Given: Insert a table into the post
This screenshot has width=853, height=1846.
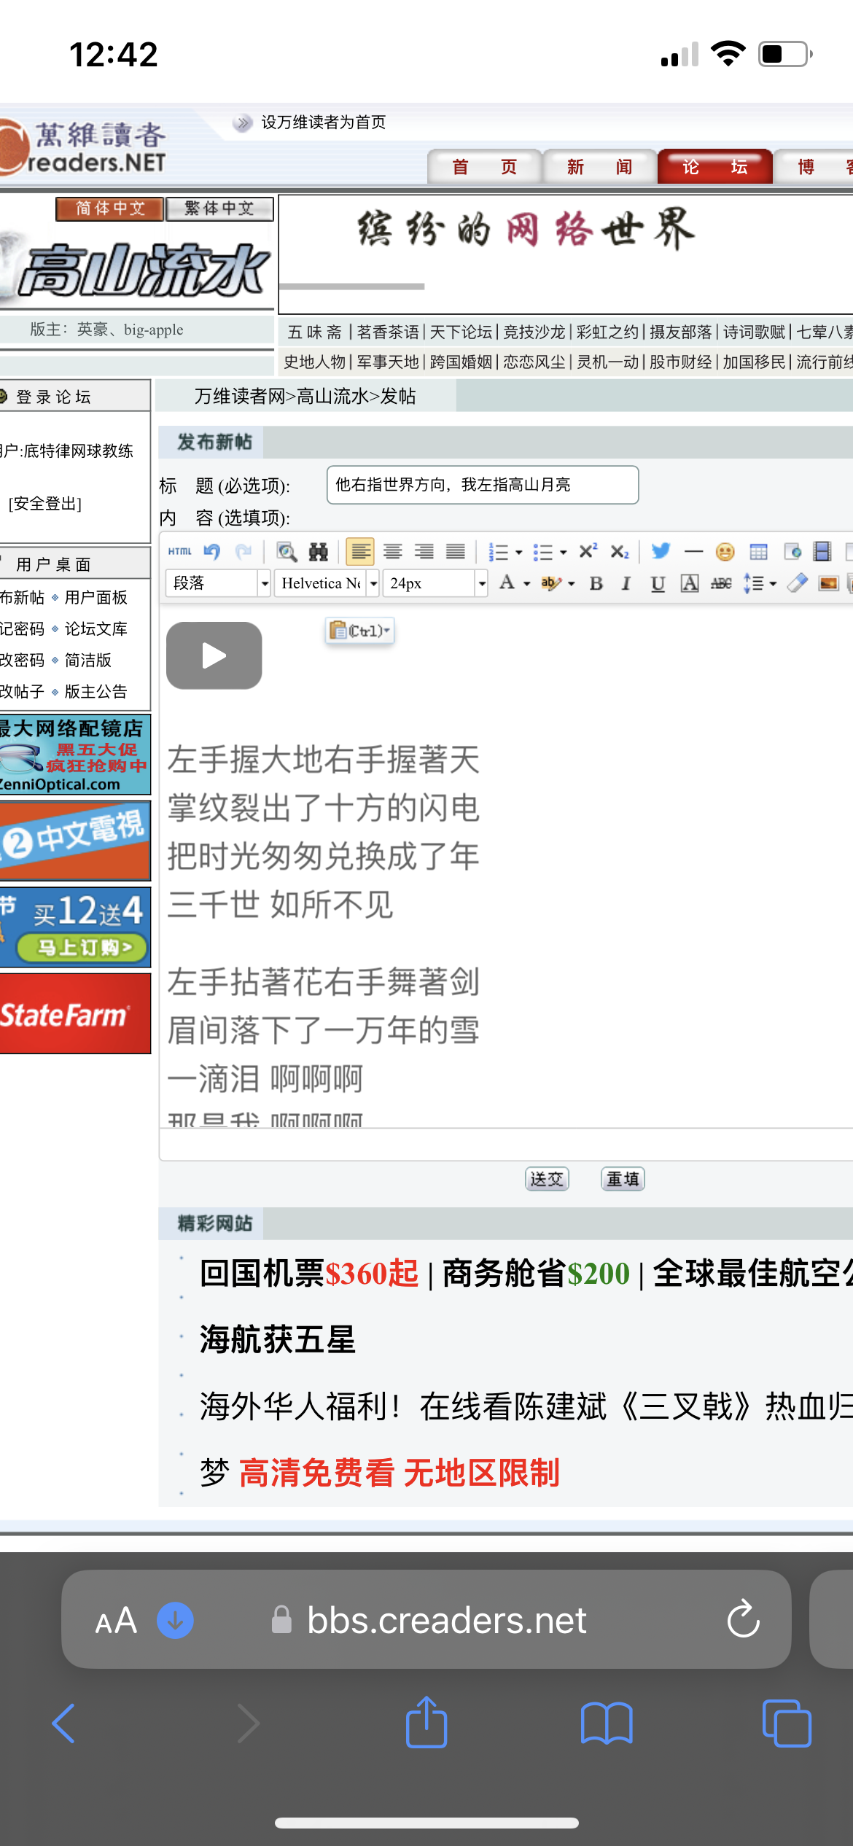Looking at the screenshot, I should (758, 552).
